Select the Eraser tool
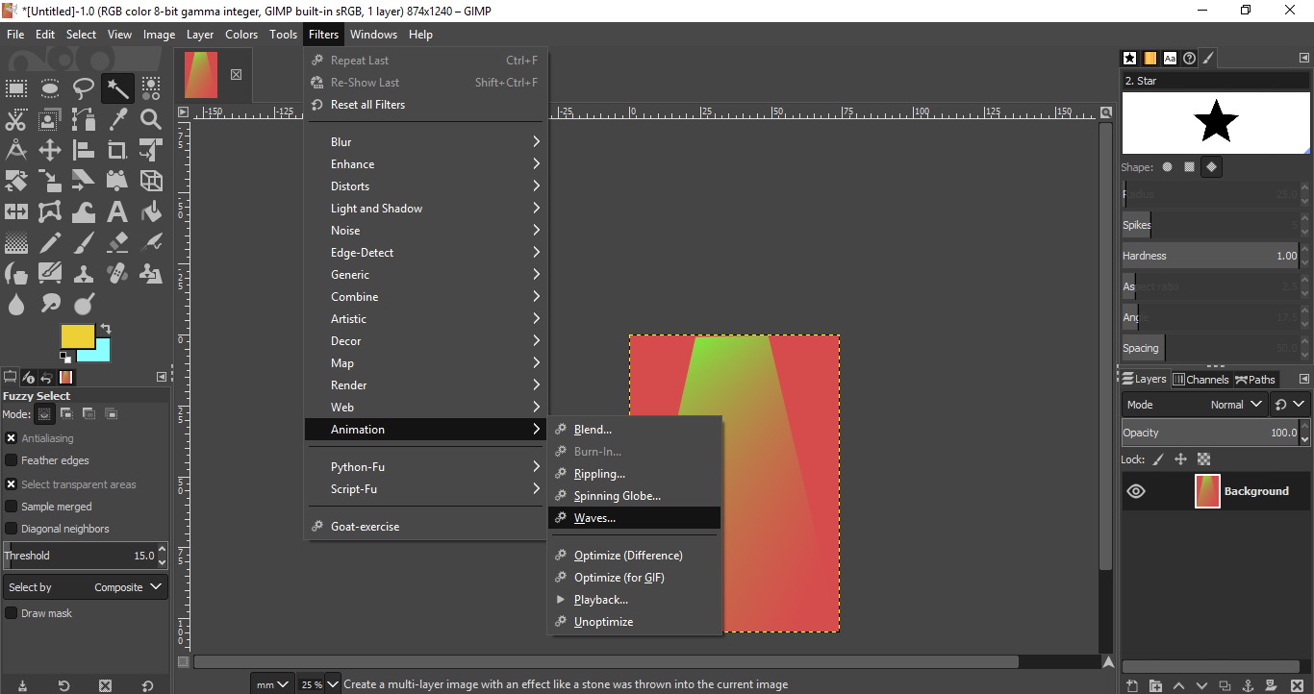Image resolution: width=1314 pixels, height=694 pixels. (x=117, y=242)
